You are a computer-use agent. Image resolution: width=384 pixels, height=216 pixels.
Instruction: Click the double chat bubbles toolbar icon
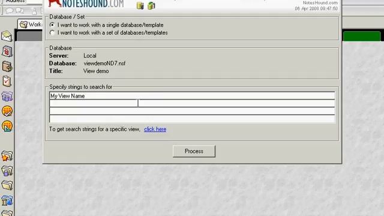(x=20, y=11)
